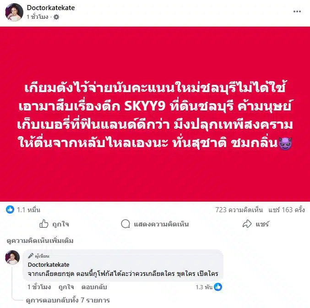Toggle ถูกใจ like on the comment
310x308 pixels.
point(66,287)
